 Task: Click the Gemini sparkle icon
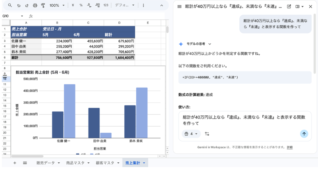181,44
